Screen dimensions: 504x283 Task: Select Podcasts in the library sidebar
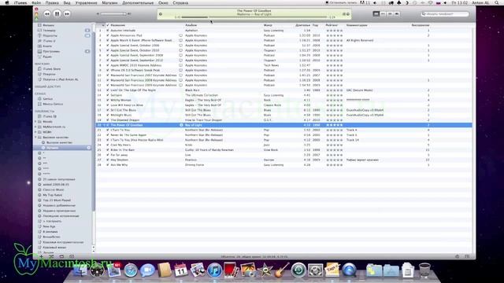click(x=50, y=35)
